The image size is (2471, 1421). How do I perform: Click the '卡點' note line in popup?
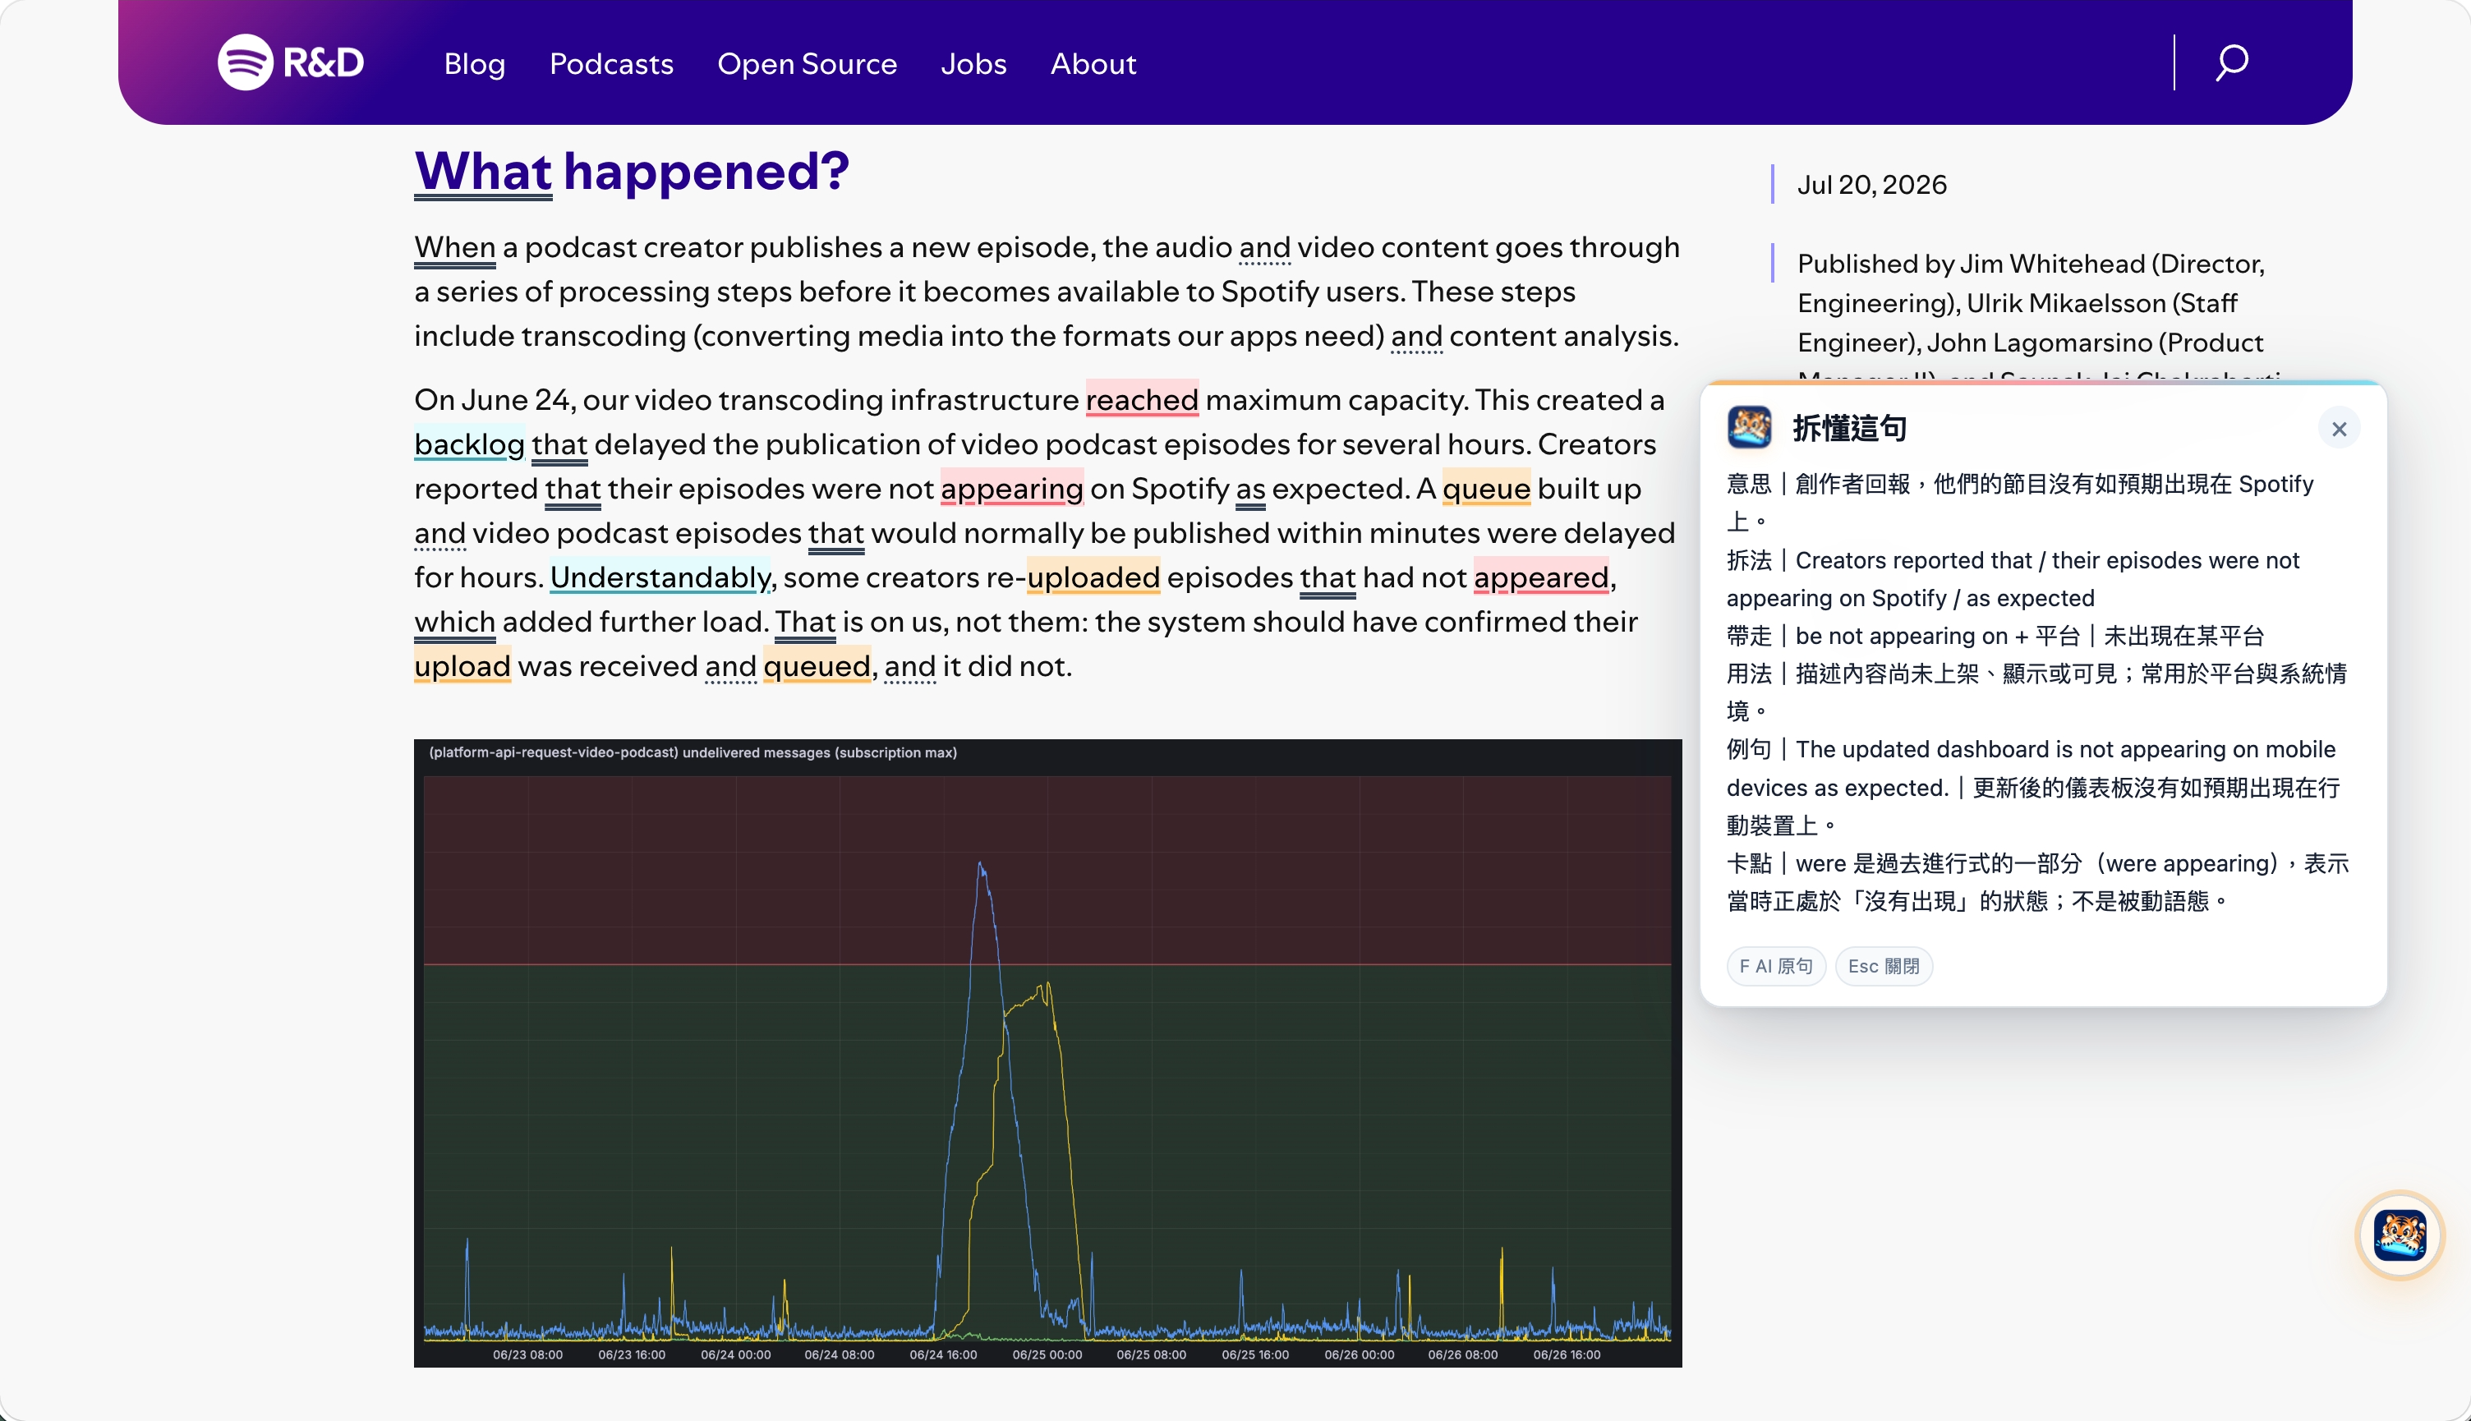2038,882
